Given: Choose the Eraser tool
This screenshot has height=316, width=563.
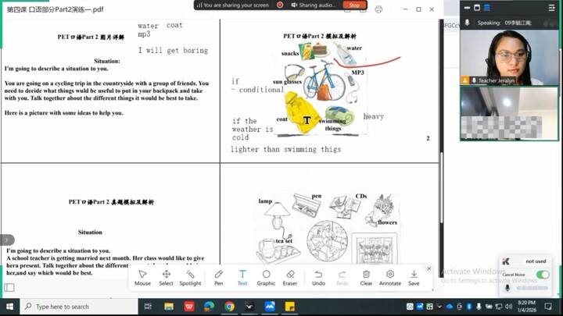Looking at the screenshot, I should [x=290, y=278].
